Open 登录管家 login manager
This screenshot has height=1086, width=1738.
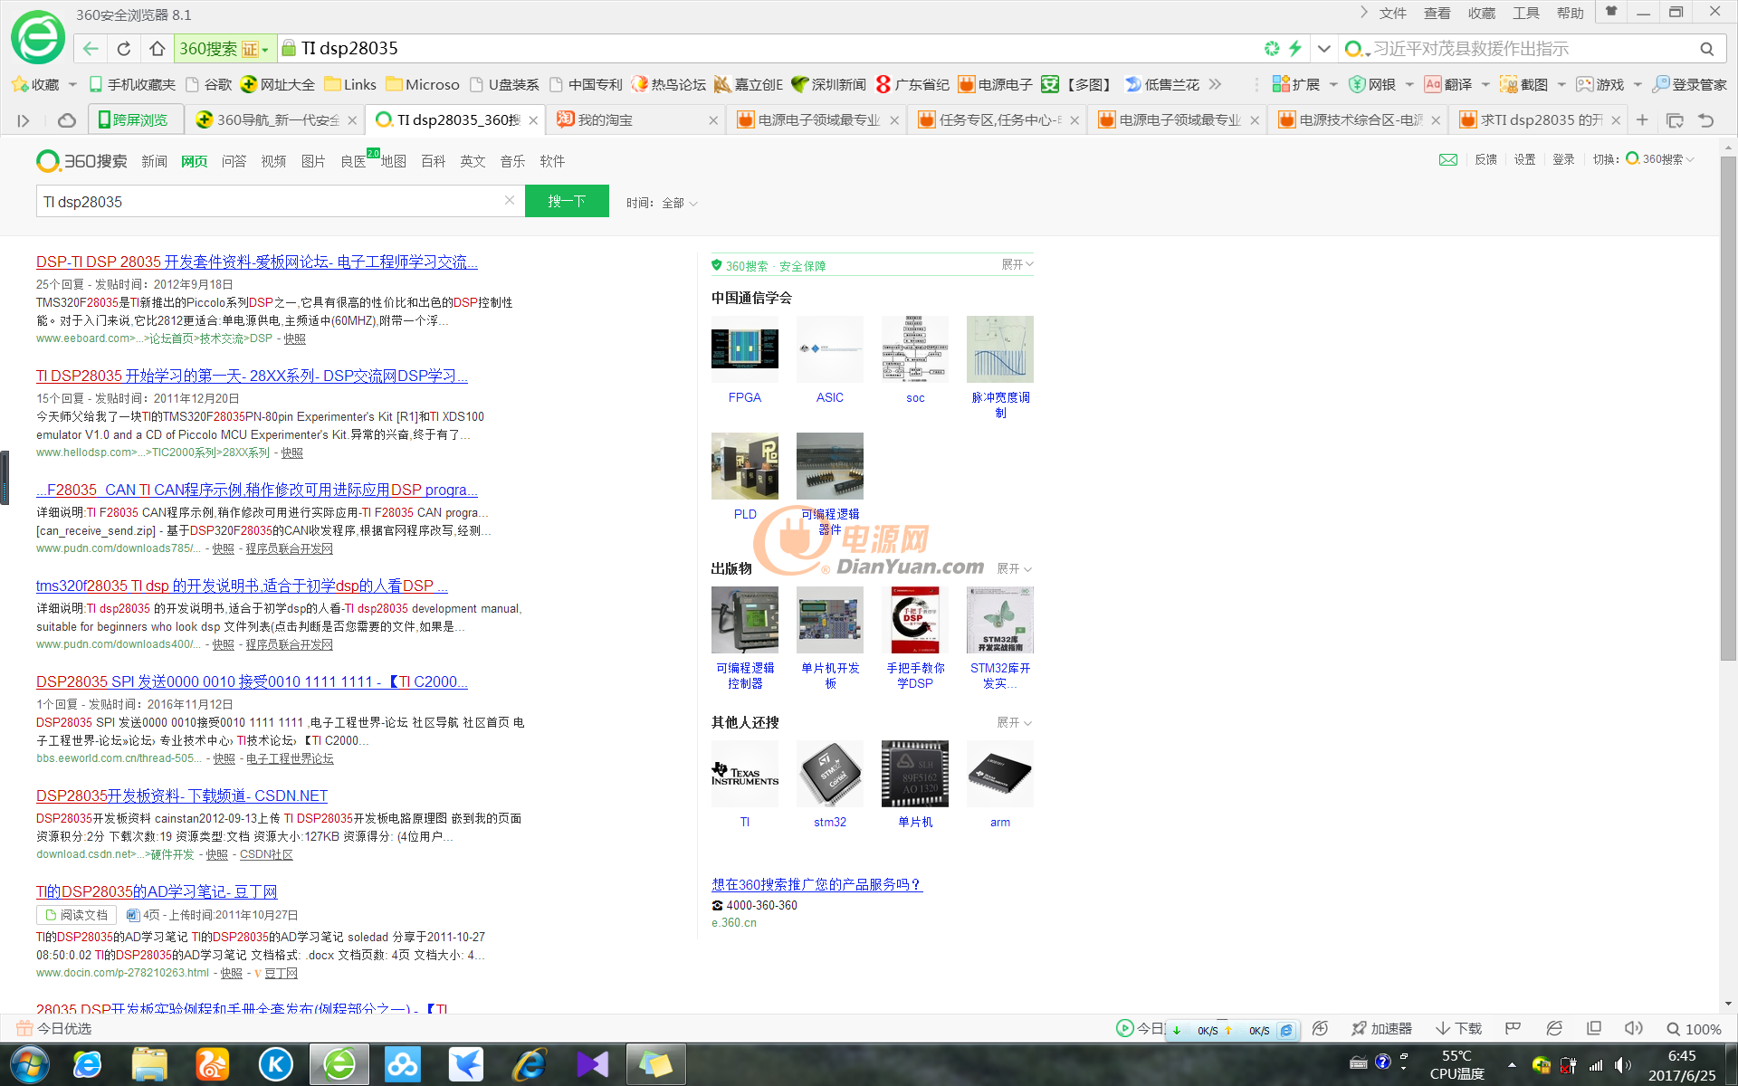pyautogui.click(x=1690, y=84)
